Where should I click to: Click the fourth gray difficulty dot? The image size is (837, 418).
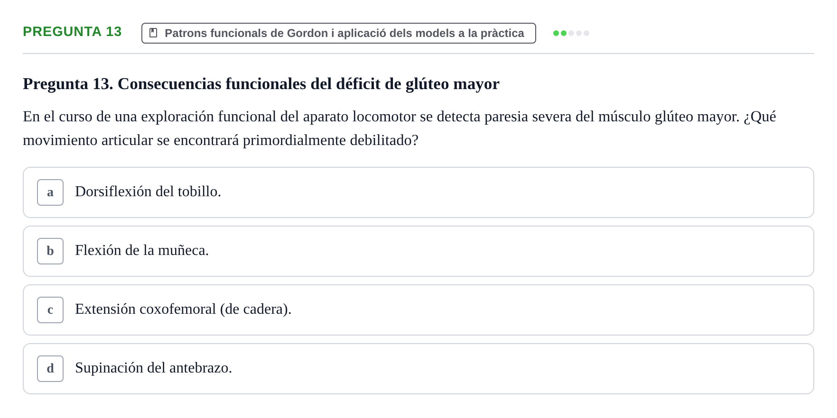click(x=579, y=33)
